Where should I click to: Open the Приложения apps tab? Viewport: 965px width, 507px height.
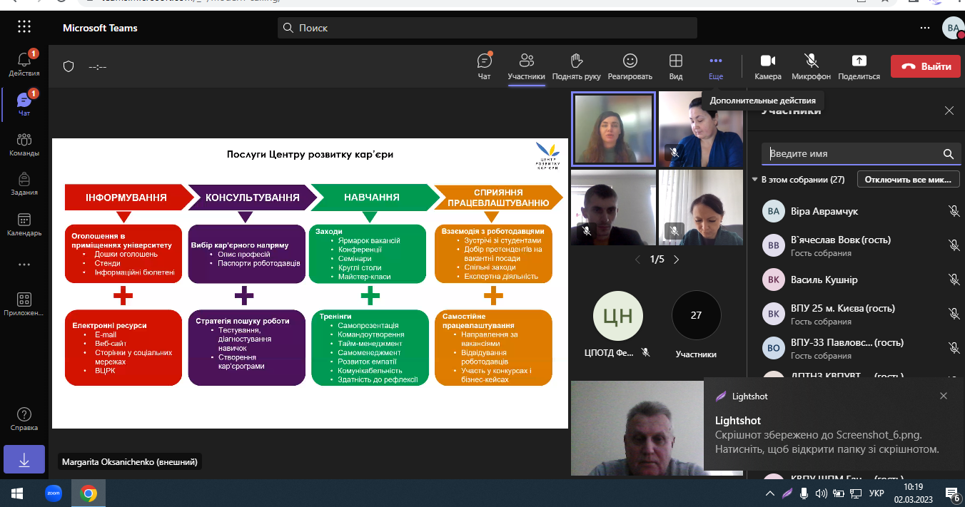24,304
